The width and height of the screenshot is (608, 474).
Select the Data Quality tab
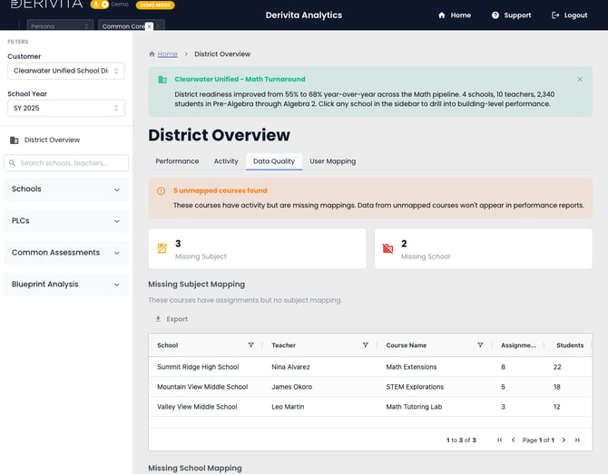point(274,161)
